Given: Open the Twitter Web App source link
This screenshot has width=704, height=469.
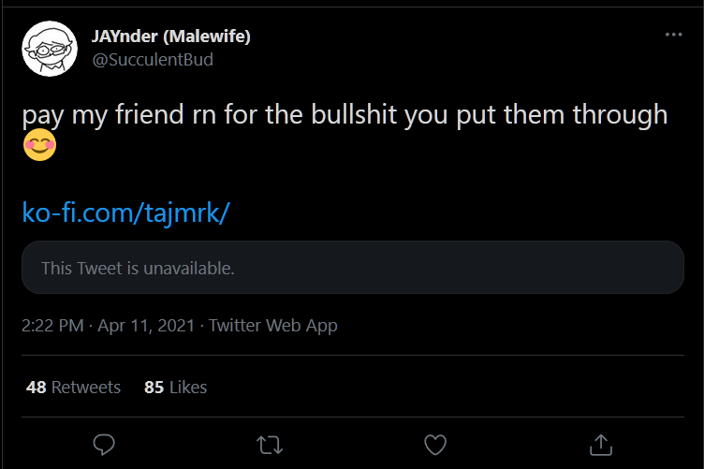Looking at the screenshot, I should pyautogui.click(x=273, y=326).
